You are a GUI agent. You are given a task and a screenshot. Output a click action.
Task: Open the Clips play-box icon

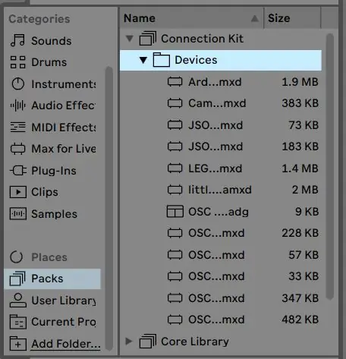(17, 192)
